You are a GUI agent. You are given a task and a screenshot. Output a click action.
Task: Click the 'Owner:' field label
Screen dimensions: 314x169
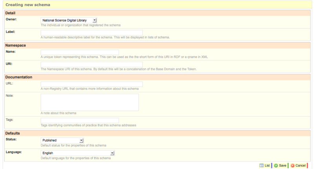11,19
